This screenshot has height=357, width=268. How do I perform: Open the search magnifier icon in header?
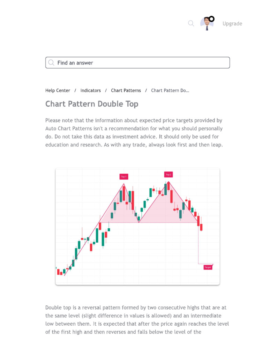pos(191,23)
